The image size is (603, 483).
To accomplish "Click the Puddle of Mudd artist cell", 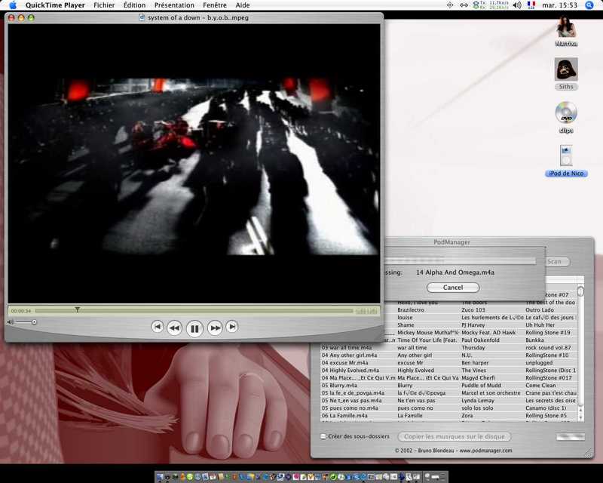I will (x=481, y=385).
